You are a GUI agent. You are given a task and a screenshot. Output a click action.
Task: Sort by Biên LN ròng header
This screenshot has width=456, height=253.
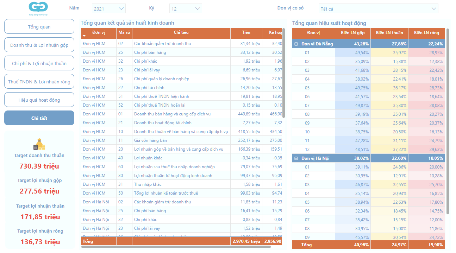coord(426,33)
